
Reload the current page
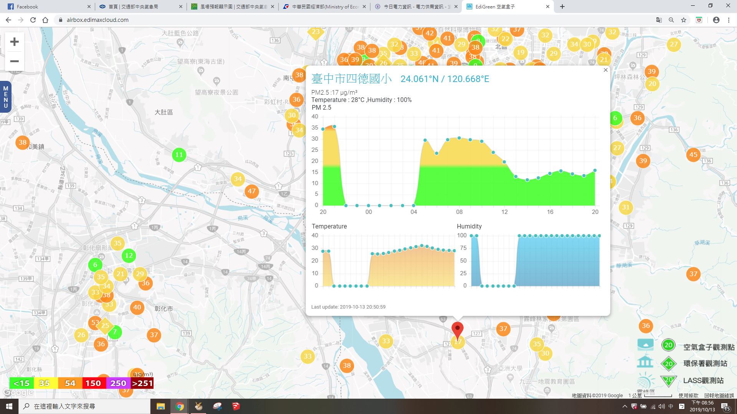click(x=33, y=20)
